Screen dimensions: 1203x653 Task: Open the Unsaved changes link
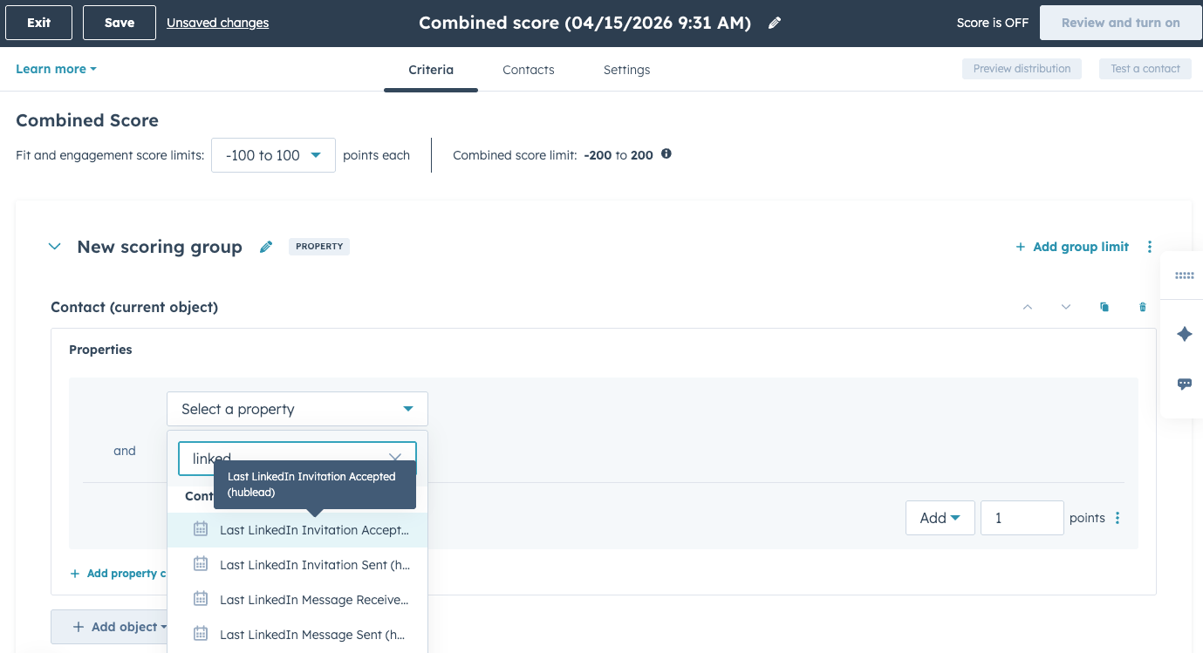click(x=217, y=23)
